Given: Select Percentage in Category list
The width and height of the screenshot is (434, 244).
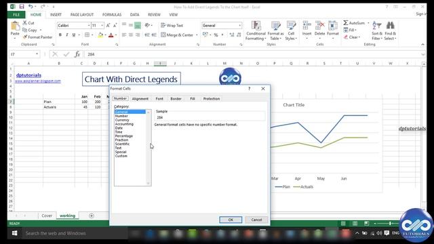Looking at the screenshot, I should click(123, 136).
